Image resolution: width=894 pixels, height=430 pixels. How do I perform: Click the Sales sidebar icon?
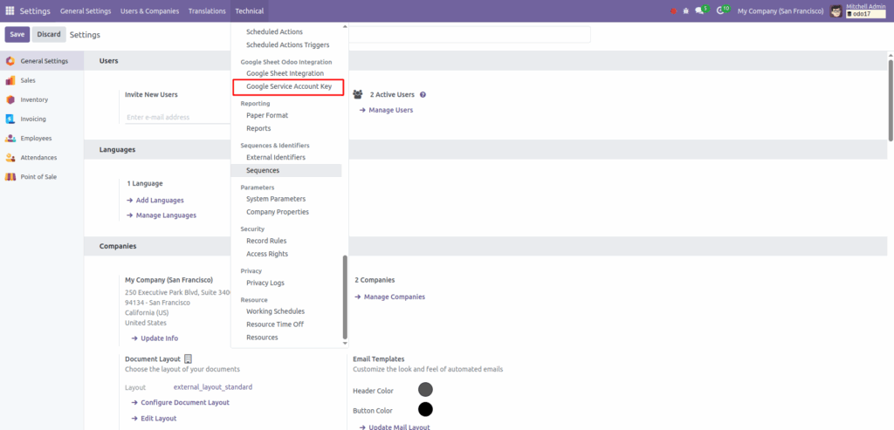pyautogui.click(x=10, y=80)
